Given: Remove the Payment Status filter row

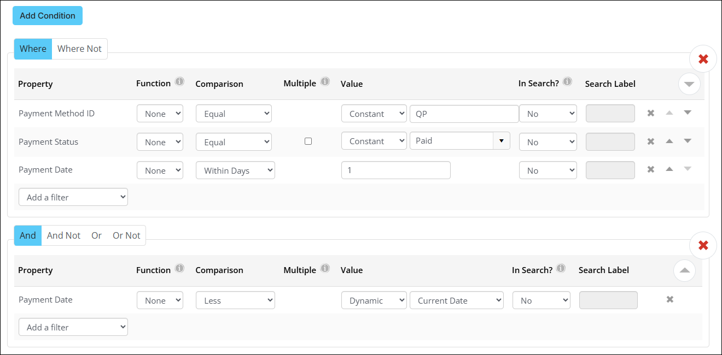Looking at the screenshot, I should coord(651,141).
